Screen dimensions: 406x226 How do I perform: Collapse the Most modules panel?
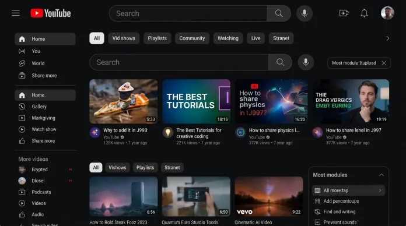click(381, 175)
